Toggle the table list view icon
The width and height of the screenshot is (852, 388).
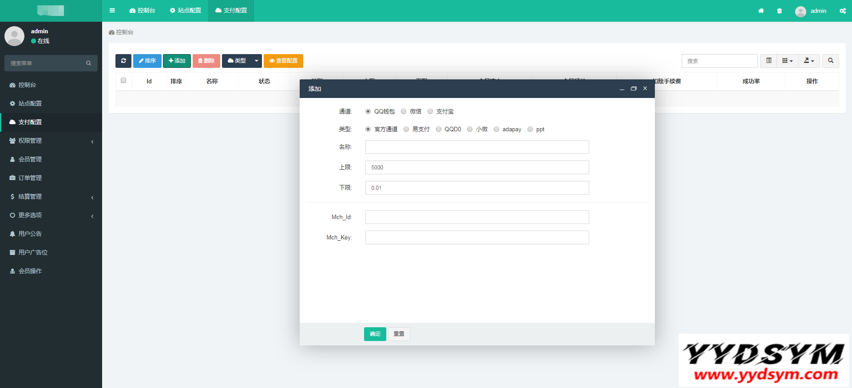point(769,61)
